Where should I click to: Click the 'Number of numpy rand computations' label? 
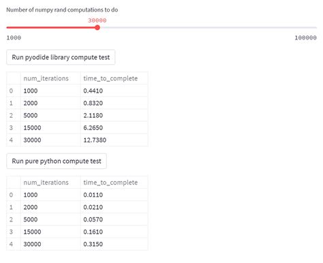coord(62,10)
